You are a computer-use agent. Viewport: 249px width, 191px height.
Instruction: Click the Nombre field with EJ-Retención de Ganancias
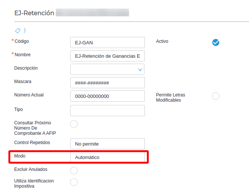pyautogui.click(x=107, y=56)
